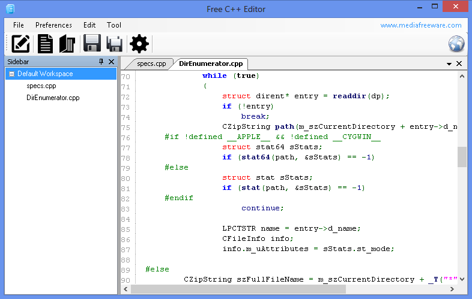The height and width of the screenshot is (299, 472).
Task: Click '#endif' directive on line 82
Action: pyautogui.click(x=179, y=198)
